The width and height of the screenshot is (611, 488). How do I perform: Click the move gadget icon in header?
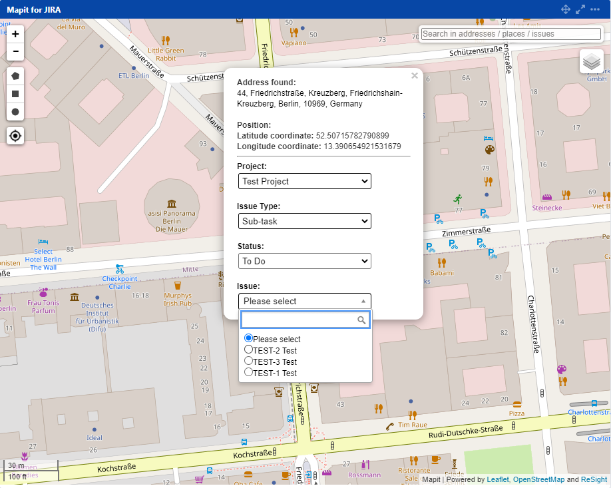click(566, 9)
